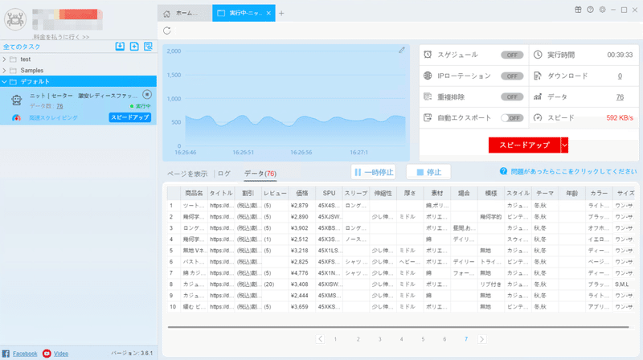Select 全てのタスク header
Image resolution: width=643 pixels, height=360 pixels.
point(22,47)
